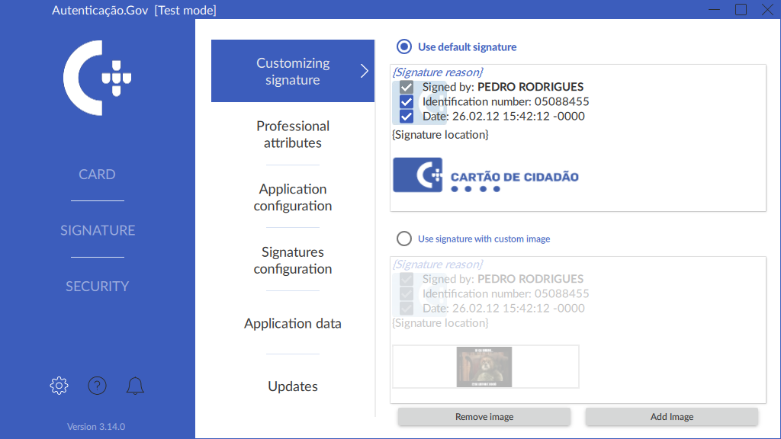Go to the SECURITY section

point(98,287)
